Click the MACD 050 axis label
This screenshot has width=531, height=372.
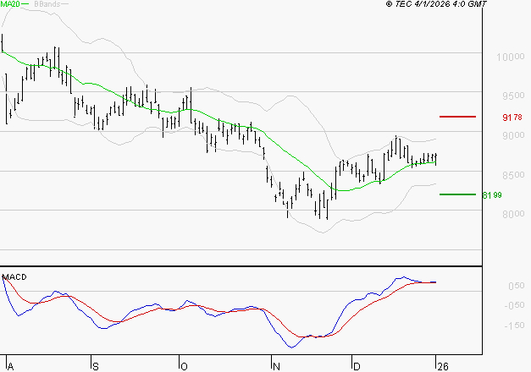tap(517, 286)
